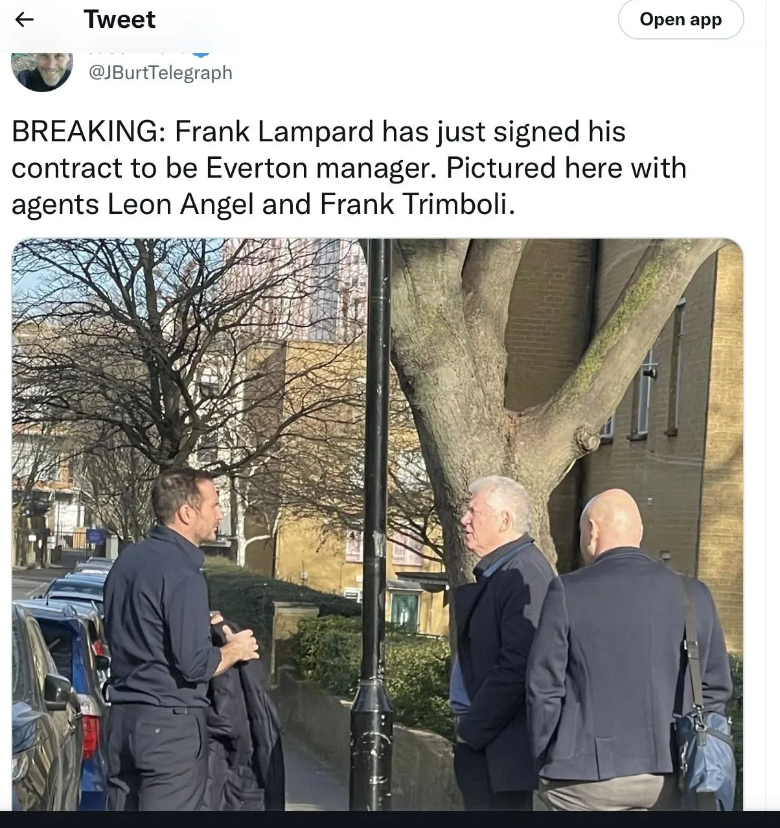
Task: Tap the black lamp post in the photo
Action: click(x=374, y=525)
